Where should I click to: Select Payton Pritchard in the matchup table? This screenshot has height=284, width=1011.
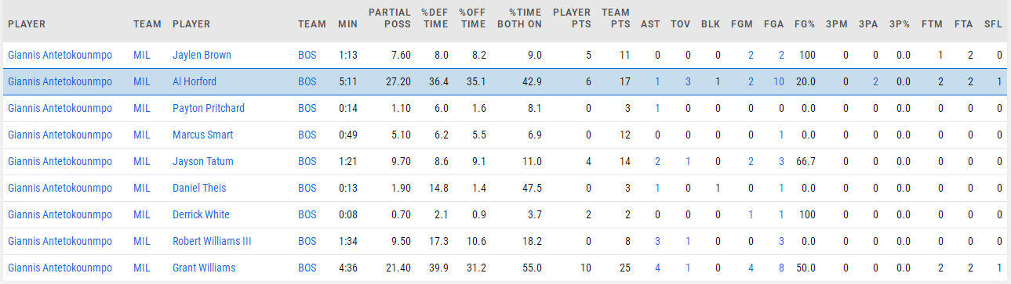point(209,109)
